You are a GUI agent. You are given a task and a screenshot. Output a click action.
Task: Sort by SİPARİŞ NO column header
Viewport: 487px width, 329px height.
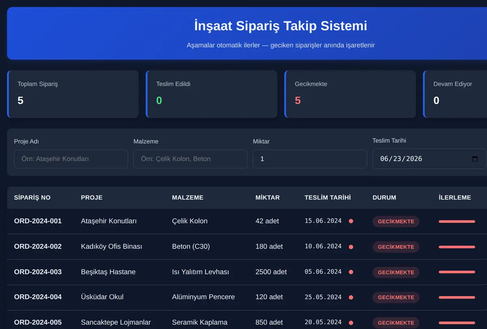click(x=32, y=198)
